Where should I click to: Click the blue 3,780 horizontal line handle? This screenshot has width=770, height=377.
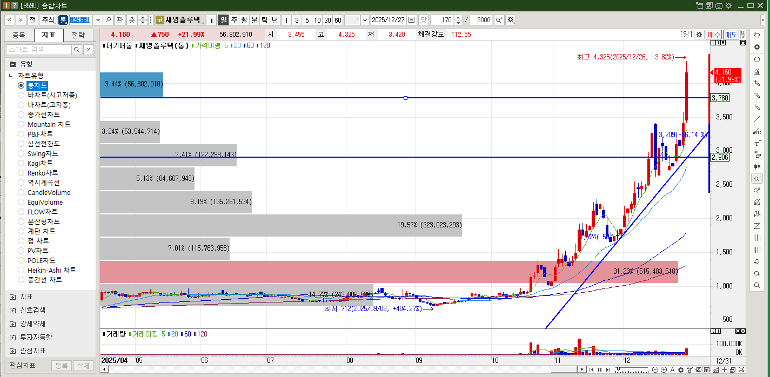pos(405,98)
